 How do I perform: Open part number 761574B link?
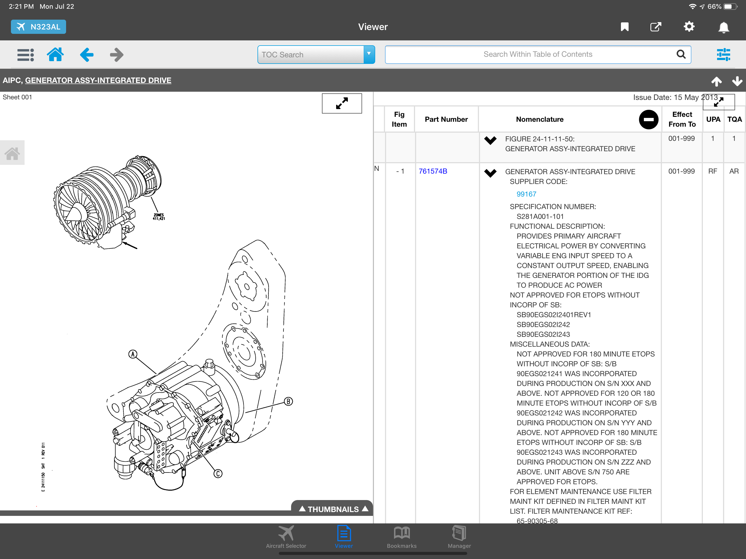pyautogui.click(x=433, y=171)
